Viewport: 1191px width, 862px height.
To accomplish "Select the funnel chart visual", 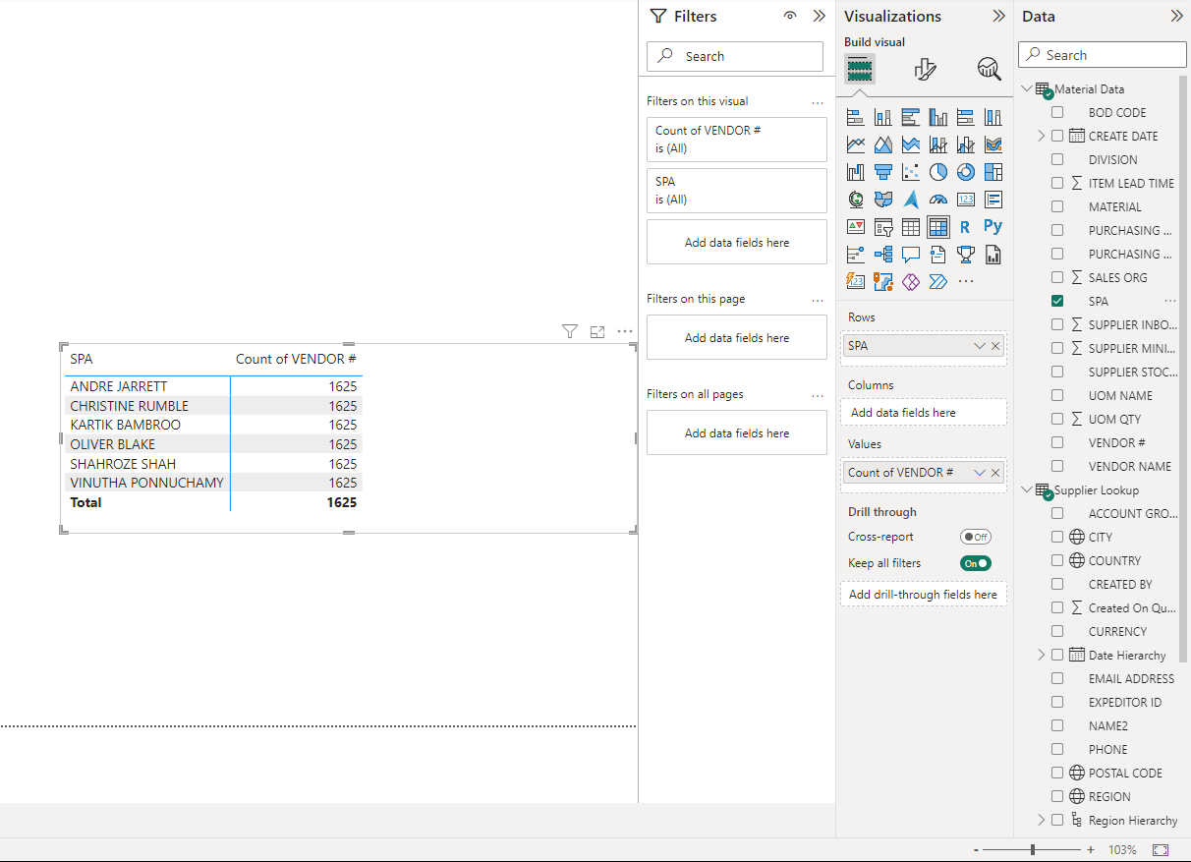I will [883, 172].
